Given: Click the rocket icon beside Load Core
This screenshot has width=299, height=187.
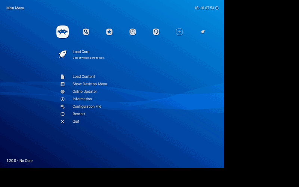Looking at the screenshot, I should [62, 54].
